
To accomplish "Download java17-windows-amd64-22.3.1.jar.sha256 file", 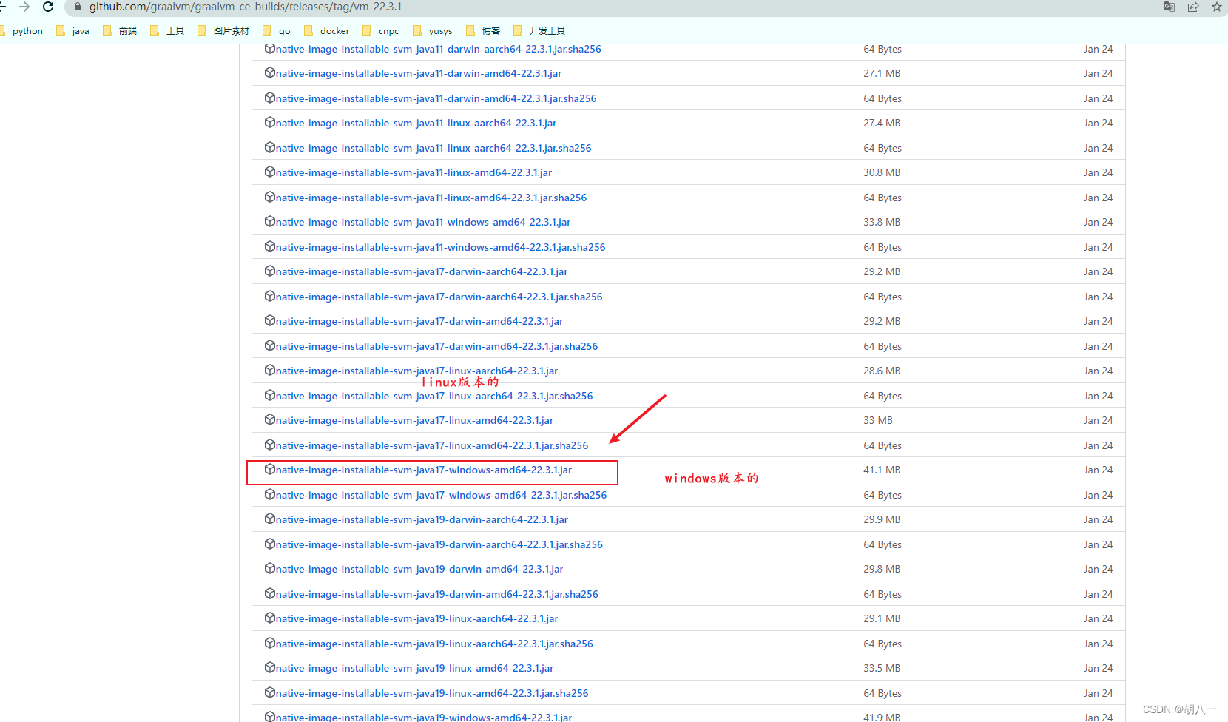I will click(441, 495).
